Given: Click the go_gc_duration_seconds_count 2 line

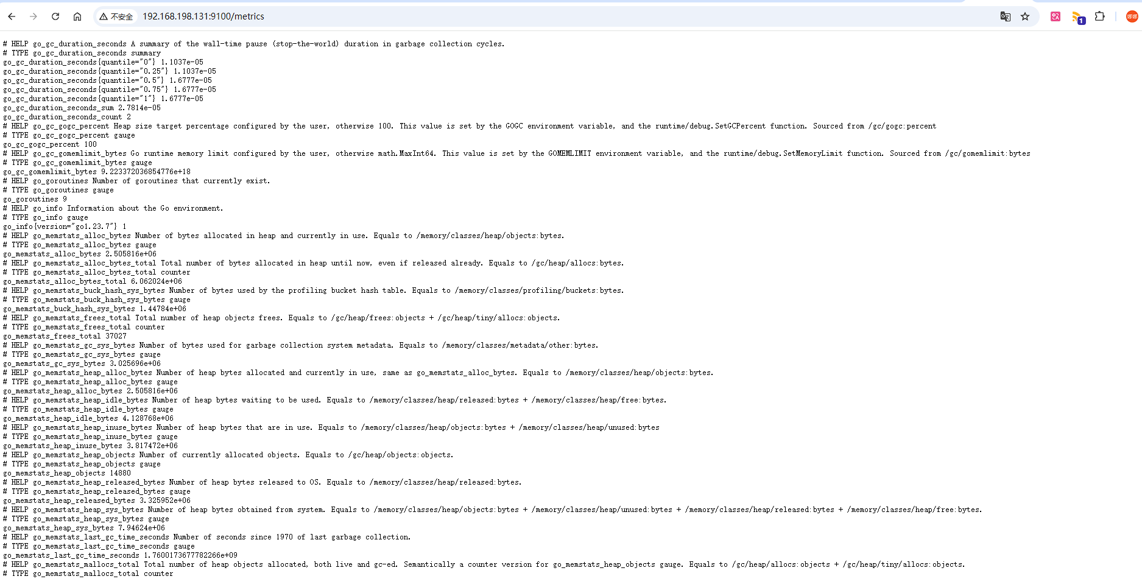Looking at the screenshot, I should pyautogui.click(x=67, y=117).
